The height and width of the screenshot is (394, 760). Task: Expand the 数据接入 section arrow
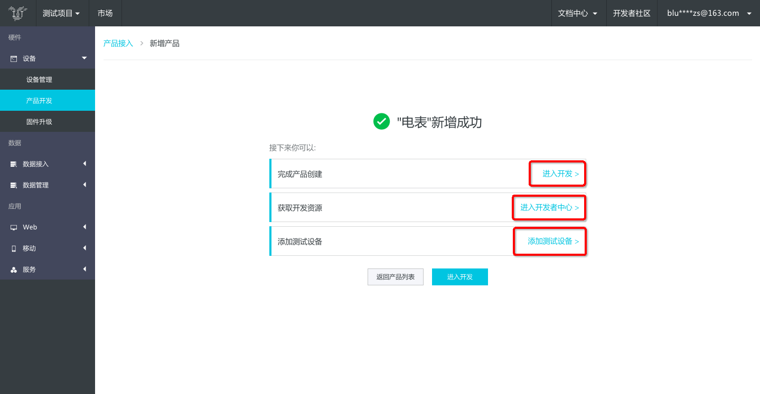click(x=85, y=164)
